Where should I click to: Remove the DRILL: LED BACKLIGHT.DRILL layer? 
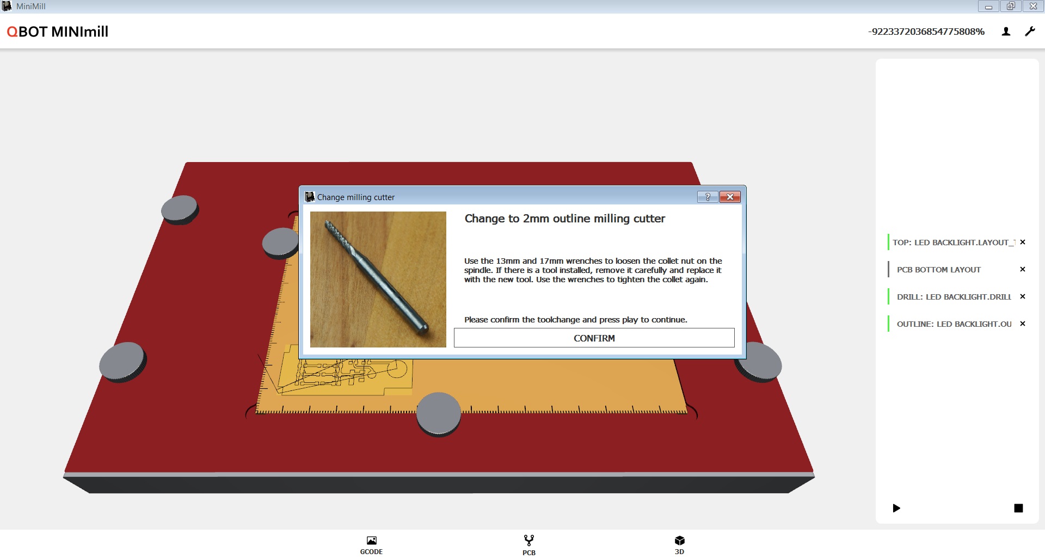(1023, 297)
